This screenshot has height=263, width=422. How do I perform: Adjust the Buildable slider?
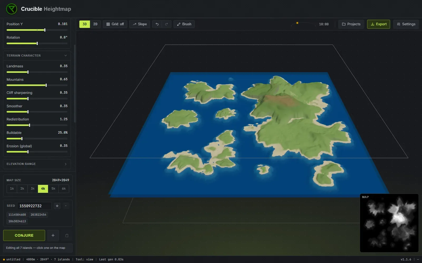coord(37,139)
